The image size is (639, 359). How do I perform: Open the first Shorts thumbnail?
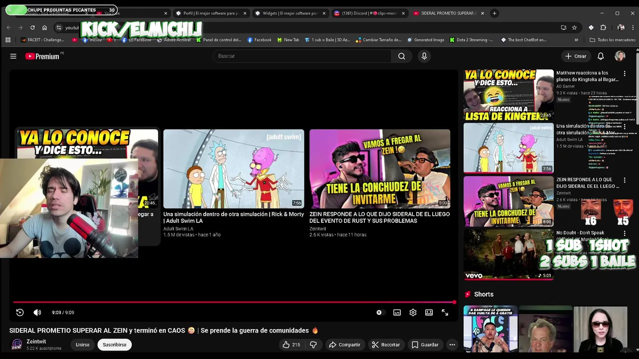pyautogui.click(x=490, y=329)
